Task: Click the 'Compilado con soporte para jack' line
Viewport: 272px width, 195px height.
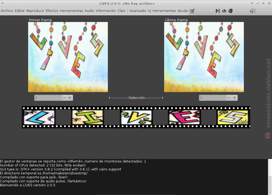Action: [x=34, y=177]
